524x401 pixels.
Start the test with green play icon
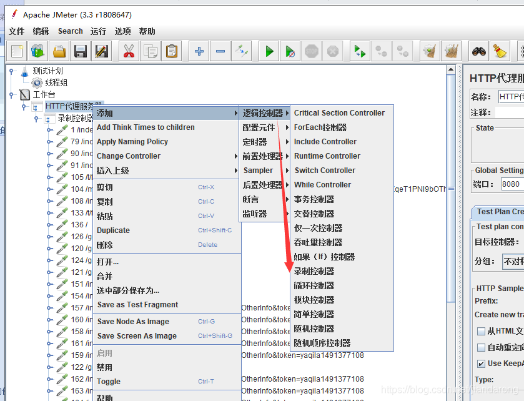coord(269,51)
